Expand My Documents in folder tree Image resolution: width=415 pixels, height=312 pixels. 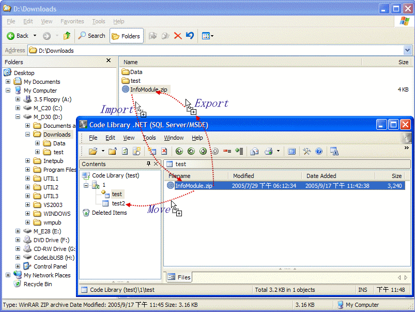point(8,82)
